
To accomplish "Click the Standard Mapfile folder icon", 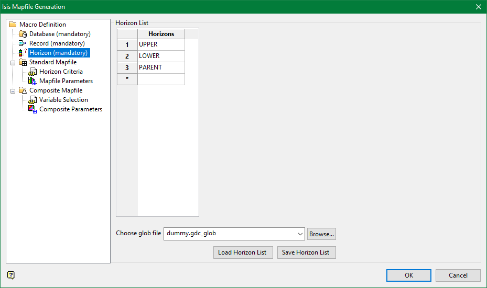I will pos(23,62).
